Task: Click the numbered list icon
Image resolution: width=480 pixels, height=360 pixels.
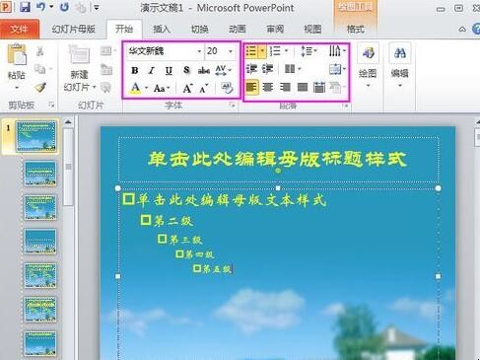Action: 275,51
